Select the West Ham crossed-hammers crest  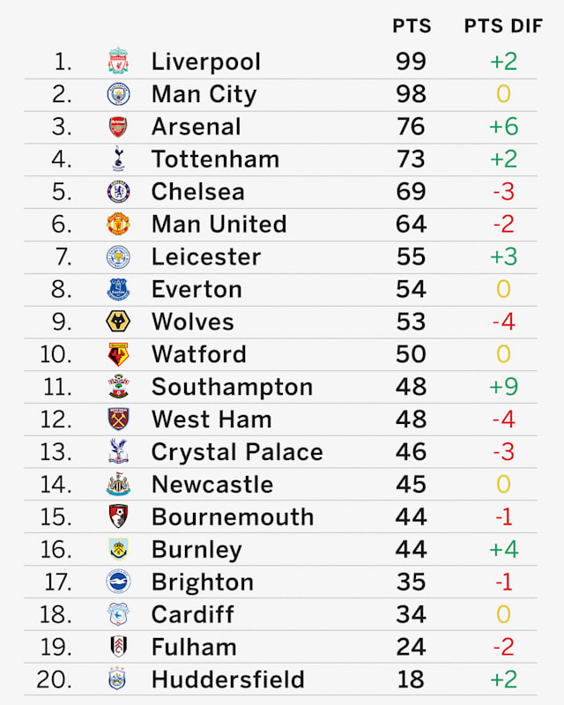pos(118,419)
